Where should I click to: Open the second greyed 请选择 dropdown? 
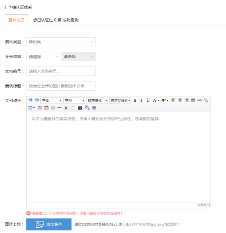[78, 57]
